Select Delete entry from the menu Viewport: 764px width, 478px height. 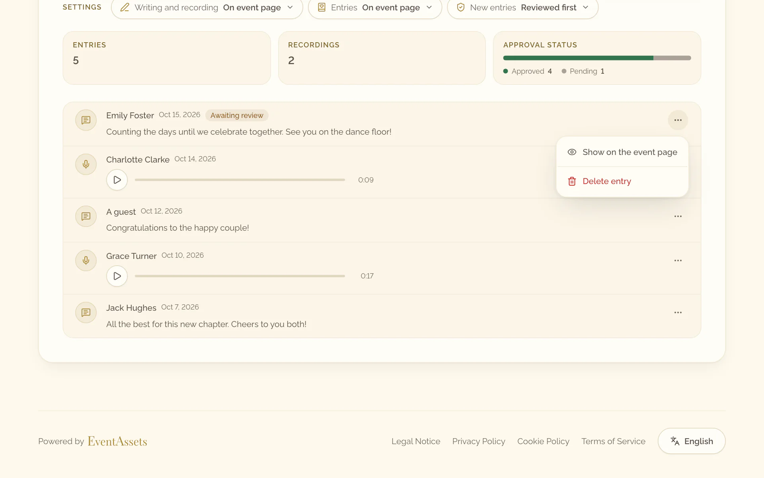pos(622,181)
